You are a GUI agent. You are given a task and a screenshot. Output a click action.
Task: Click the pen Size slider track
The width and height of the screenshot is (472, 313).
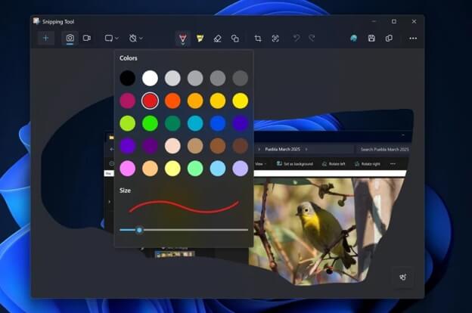[184, 230]
